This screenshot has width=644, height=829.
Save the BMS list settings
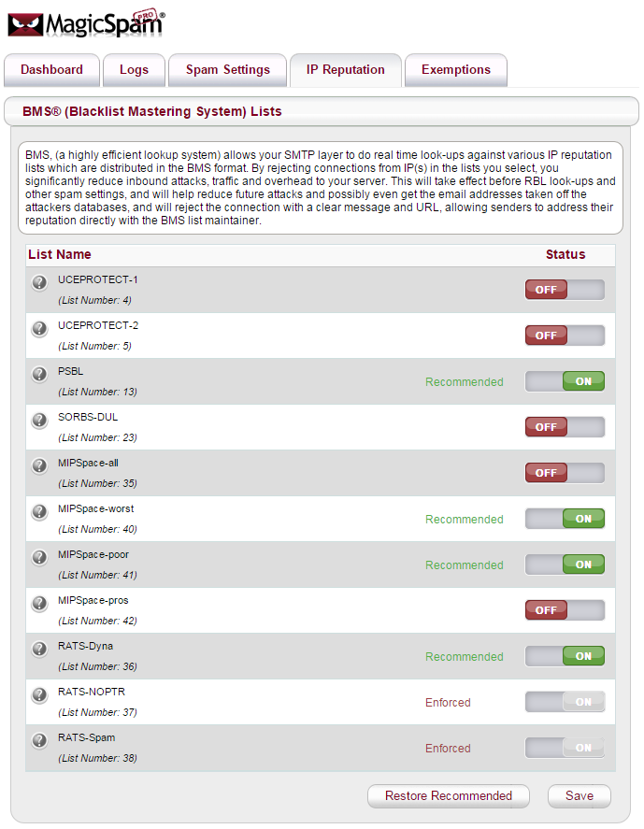579,796
